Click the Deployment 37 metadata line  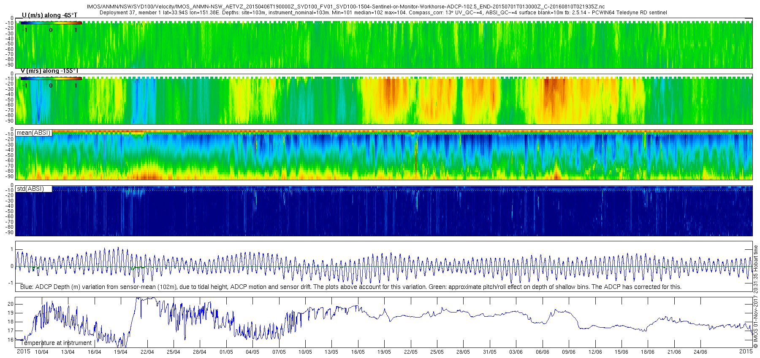coord(383,13)
